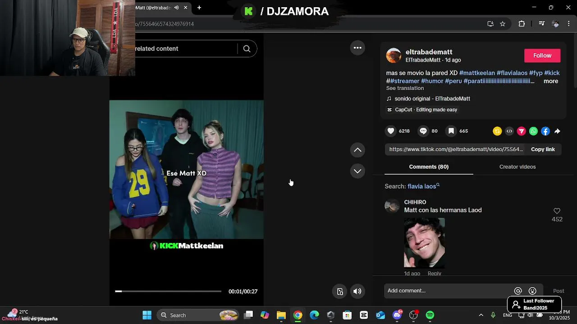Open Microsoft Store from taskbar
Viewport: 577px width, 324px height.
click(347, 315)
